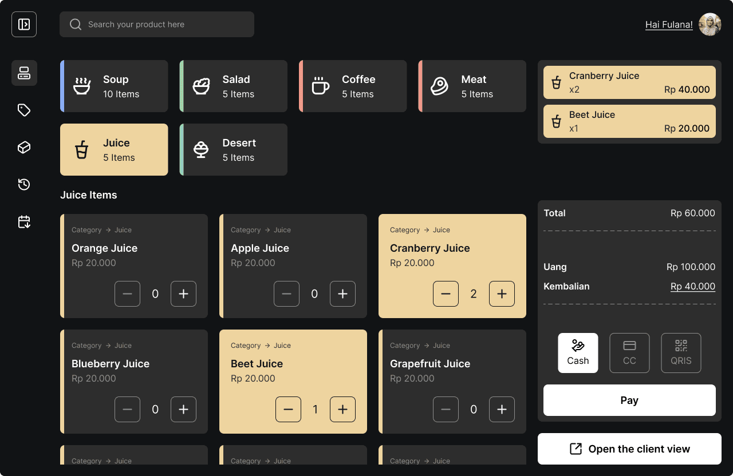Click the cup icon on Beet Juice order row

(x=556, y=122)
